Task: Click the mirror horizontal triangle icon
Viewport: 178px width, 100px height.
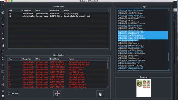Action: [x=3, y=45]
